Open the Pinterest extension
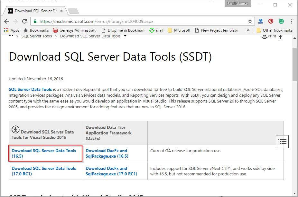The image size is (298, 197). click(271, 21)
